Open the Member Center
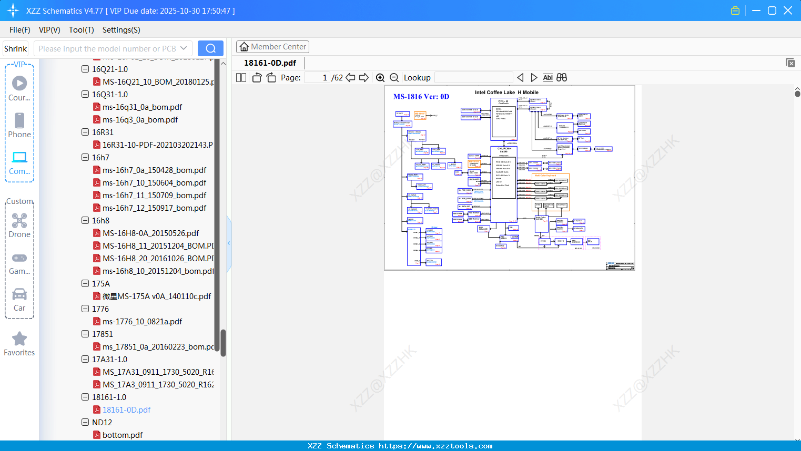This screenshot has height=451, width=801. click(x=272, y=47)
